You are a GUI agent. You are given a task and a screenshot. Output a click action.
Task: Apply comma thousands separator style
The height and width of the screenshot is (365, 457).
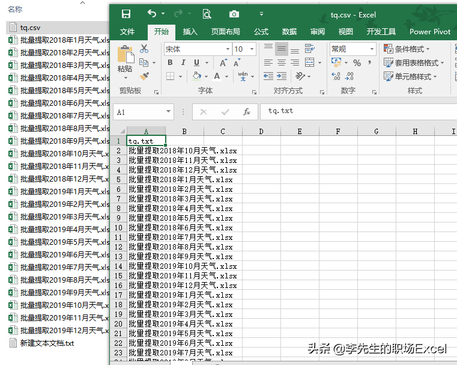tap(370, 62)
